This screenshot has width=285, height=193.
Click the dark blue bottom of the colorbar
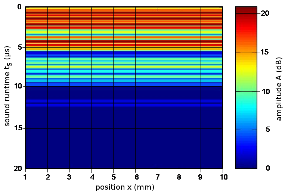click(246, 164)
